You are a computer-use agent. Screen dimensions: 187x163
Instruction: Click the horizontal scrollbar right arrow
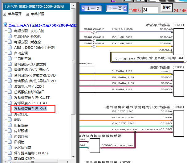[x=68, y=162]
